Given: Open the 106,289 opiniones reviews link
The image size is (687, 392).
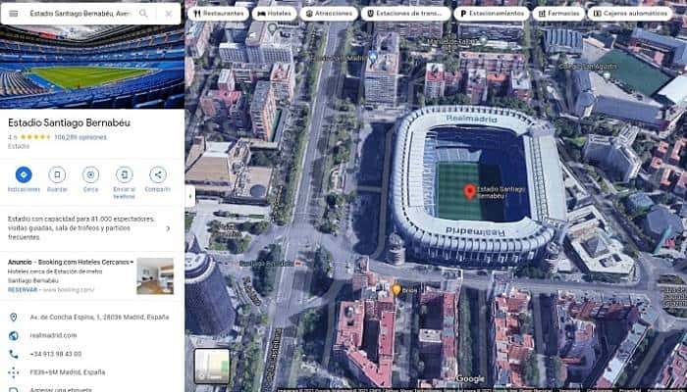Looking at the screenshot, I should pos(80,137).
